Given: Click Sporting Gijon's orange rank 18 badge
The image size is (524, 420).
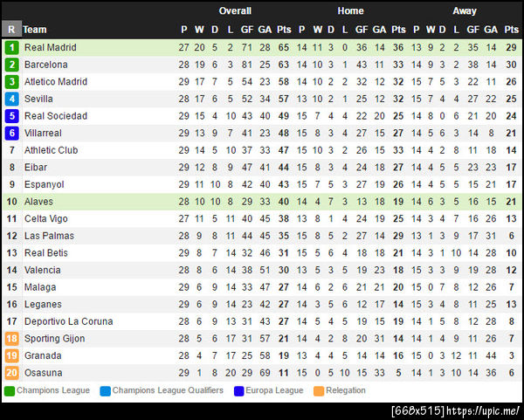Looking at the screenshot, I should (11, 339).
